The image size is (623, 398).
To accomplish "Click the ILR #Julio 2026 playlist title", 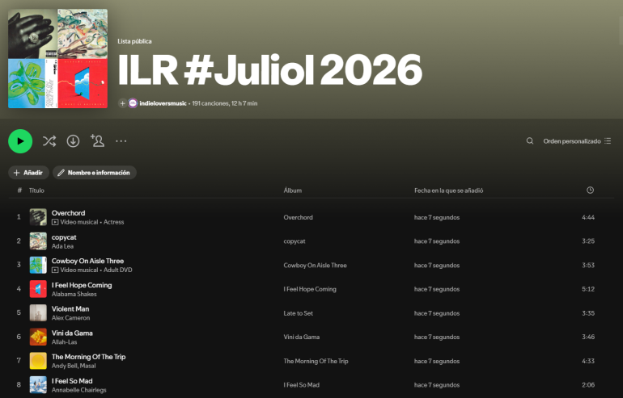I will point(269,69).
